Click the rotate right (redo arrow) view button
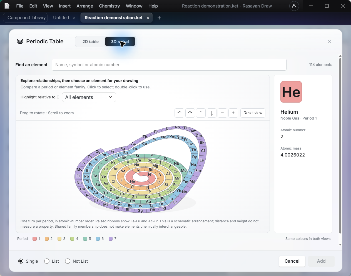The height and width of the screenshot is (276, 351). (x=190, y=113)
